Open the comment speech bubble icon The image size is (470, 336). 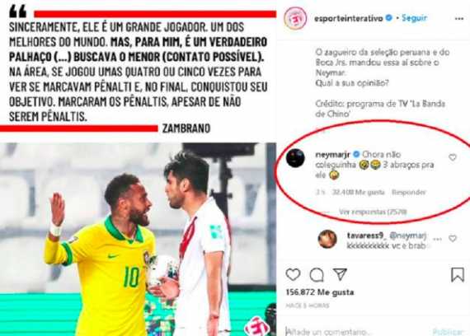pyautogui.click(x=317, y=274)
